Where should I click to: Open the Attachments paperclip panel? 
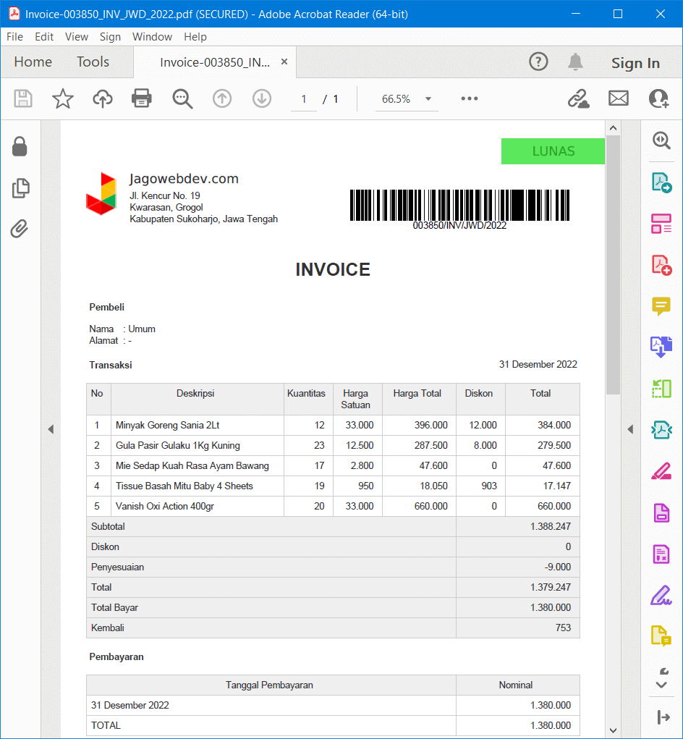click(20, 229)
